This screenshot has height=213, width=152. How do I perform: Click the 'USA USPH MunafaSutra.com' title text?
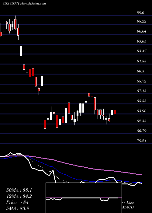[x=24, y=4]
